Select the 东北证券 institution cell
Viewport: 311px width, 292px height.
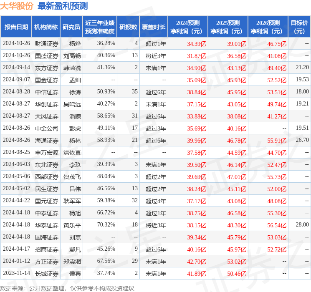[47, 164]
